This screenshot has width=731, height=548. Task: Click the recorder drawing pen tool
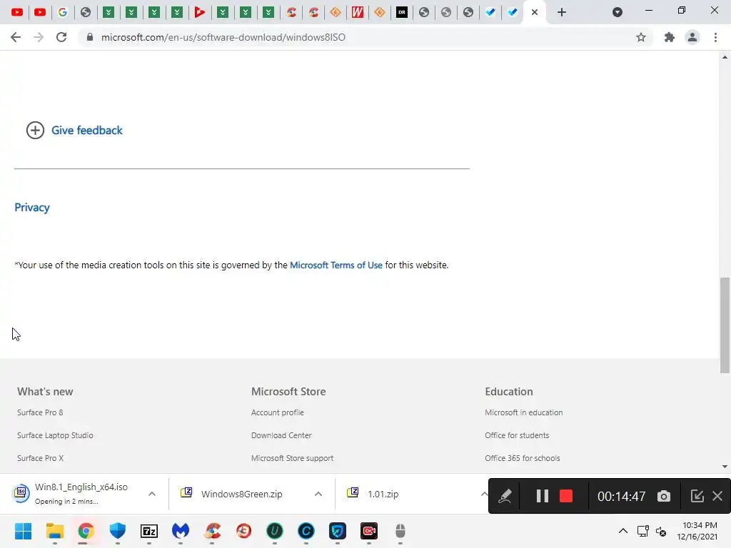505,497
